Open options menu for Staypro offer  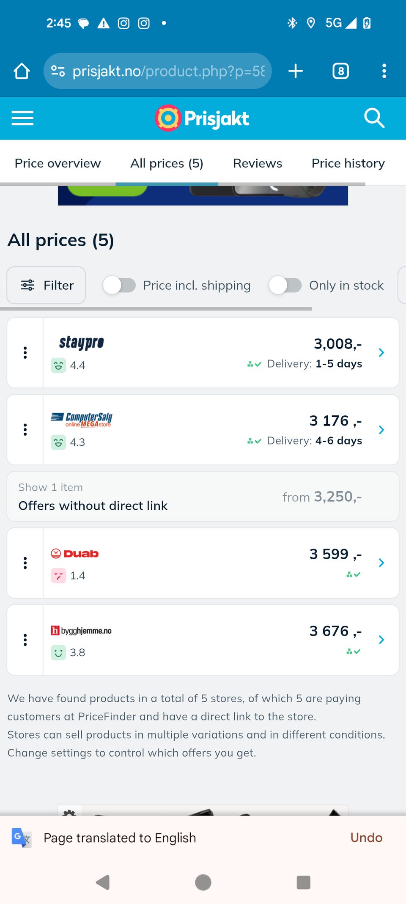25,353
